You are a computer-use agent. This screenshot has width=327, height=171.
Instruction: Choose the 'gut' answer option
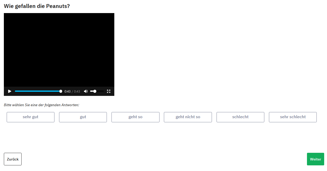(83, 117)
